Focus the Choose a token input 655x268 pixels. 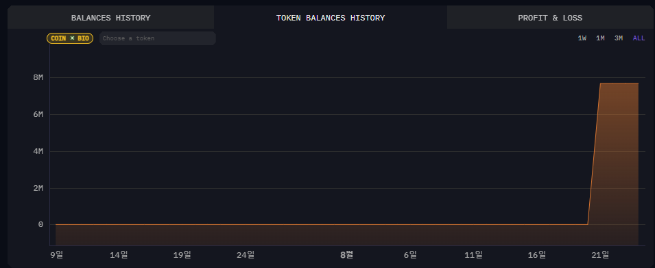158,38
